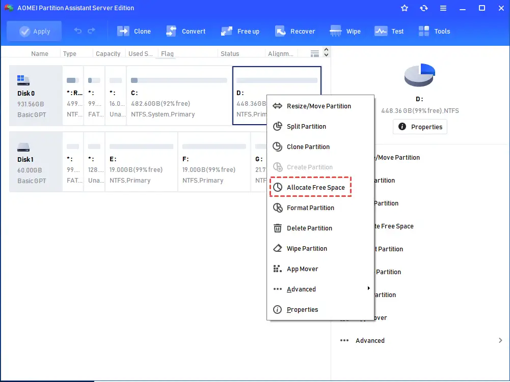Sort by the Status column header
Image resolution: width=510 pixels, height=382 pixels.
(x=230, y=53)
